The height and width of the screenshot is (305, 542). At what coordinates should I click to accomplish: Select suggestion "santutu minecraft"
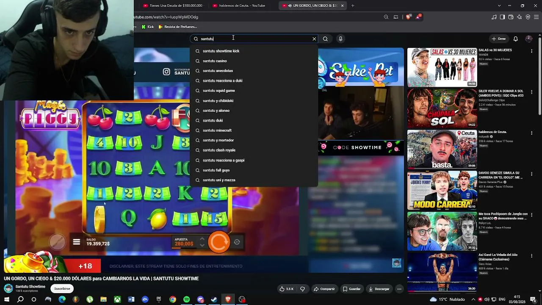[x=254, y=130]
